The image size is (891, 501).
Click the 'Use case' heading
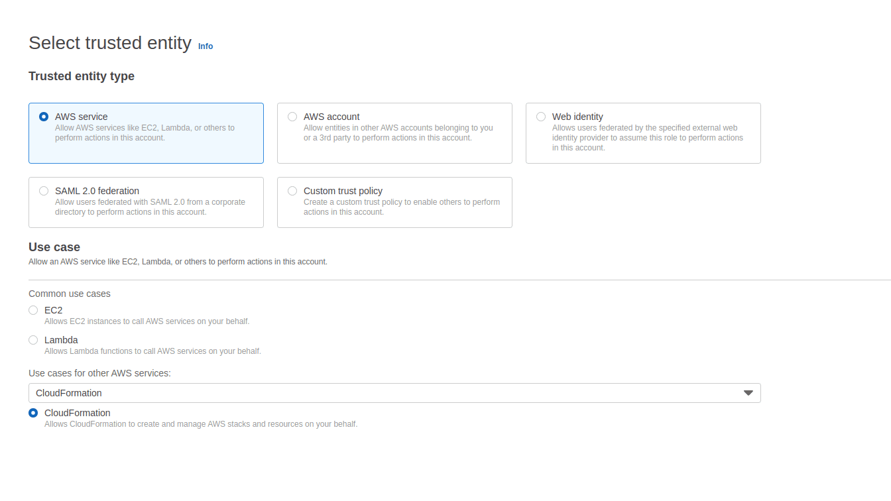tap(54, 247)
